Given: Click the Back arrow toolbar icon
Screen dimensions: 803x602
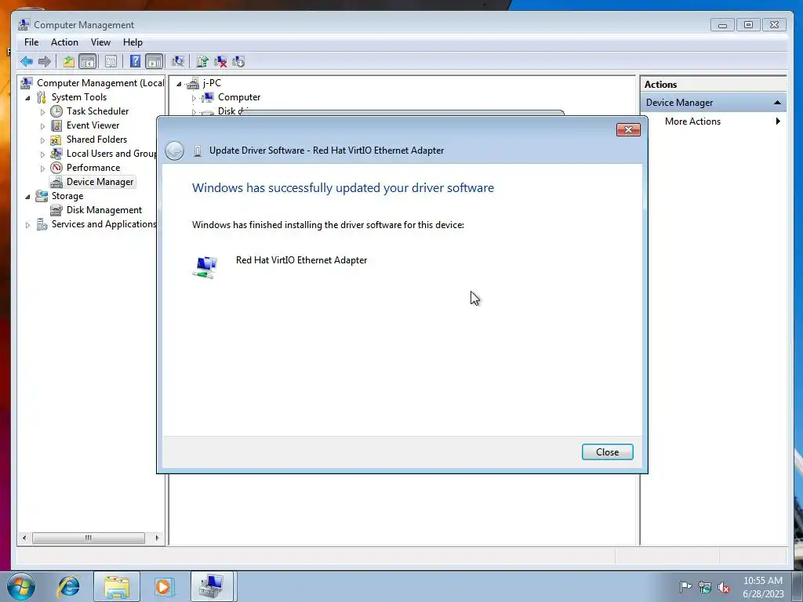Looking at the screenshot, I should coord(27,62).
